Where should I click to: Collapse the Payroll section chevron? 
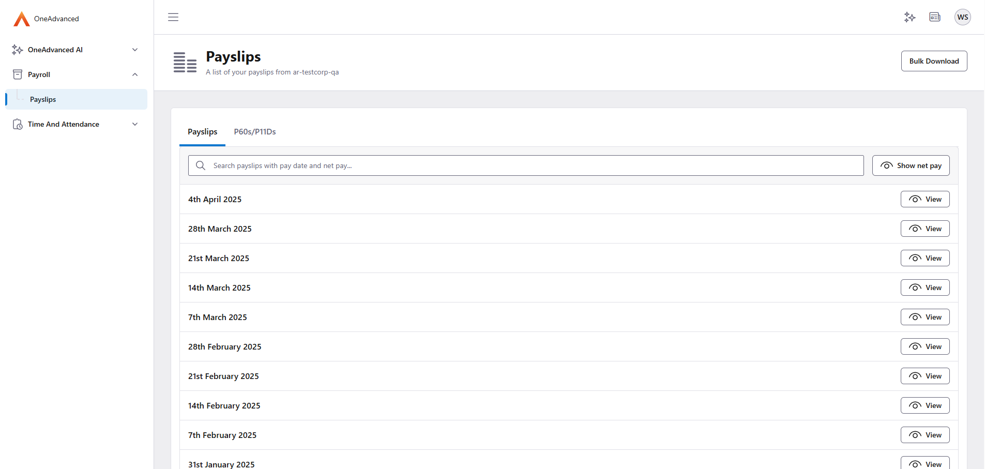coord(135,74)
